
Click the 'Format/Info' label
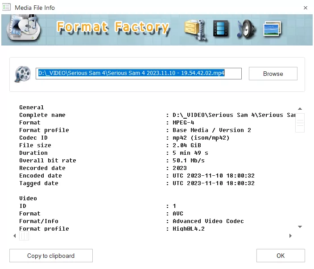(39, 221)
